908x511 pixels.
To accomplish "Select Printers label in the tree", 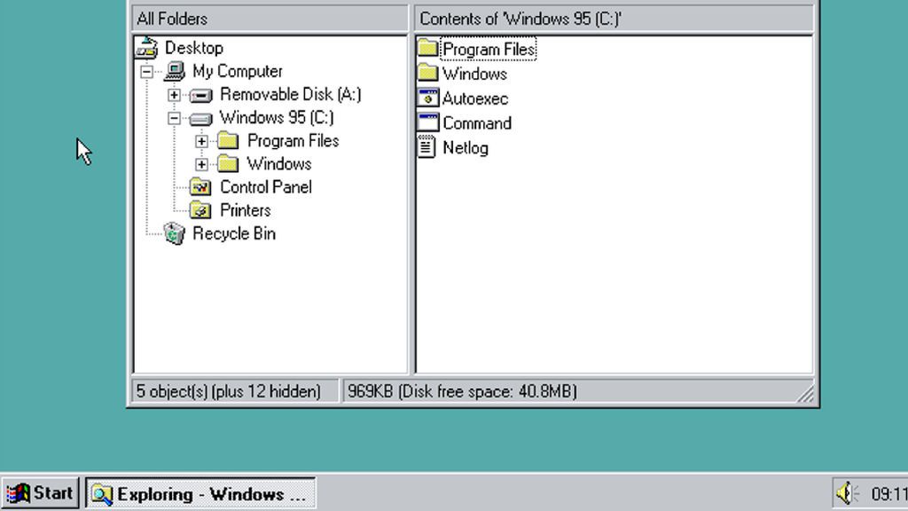I will click(246, 210).
